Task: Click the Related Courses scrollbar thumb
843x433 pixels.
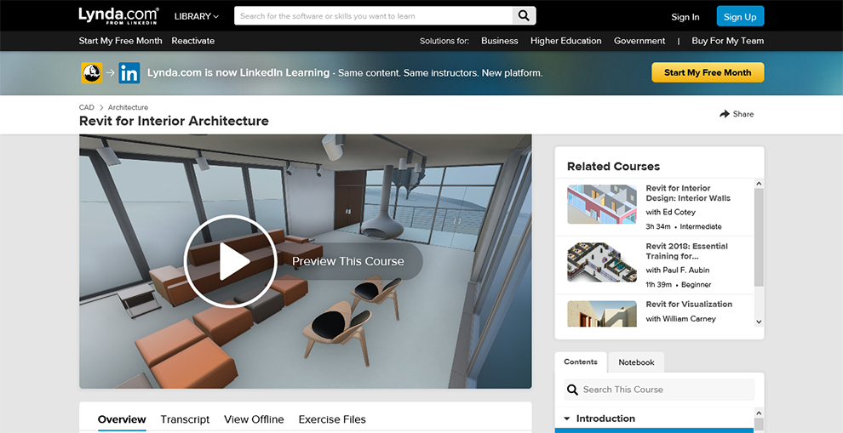Action: [759, 236]
